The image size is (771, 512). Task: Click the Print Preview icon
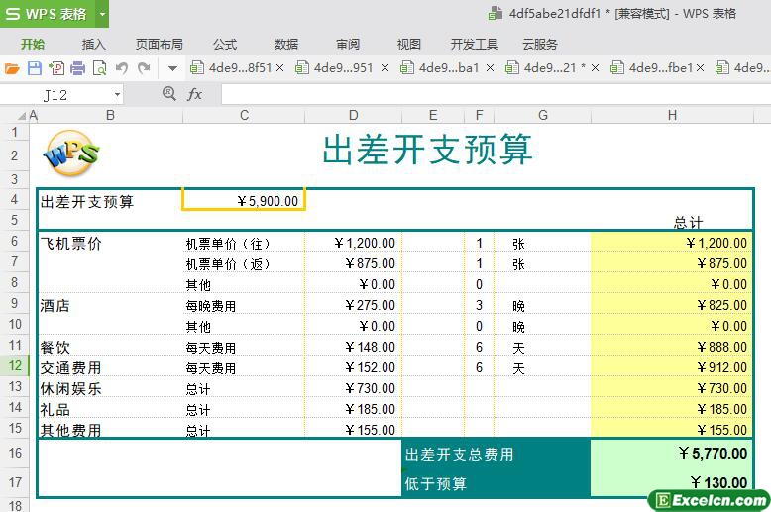99,68
